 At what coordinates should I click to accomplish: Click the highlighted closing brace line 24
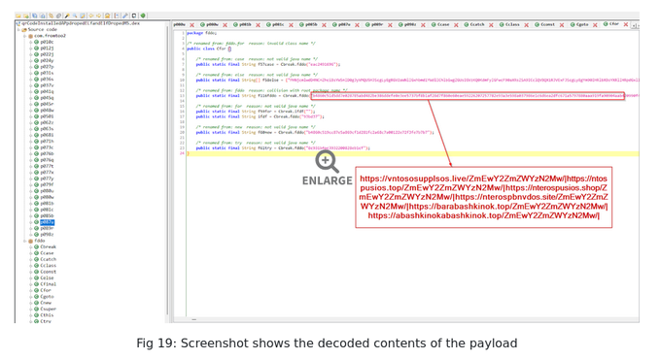click(x=412, y=154)
